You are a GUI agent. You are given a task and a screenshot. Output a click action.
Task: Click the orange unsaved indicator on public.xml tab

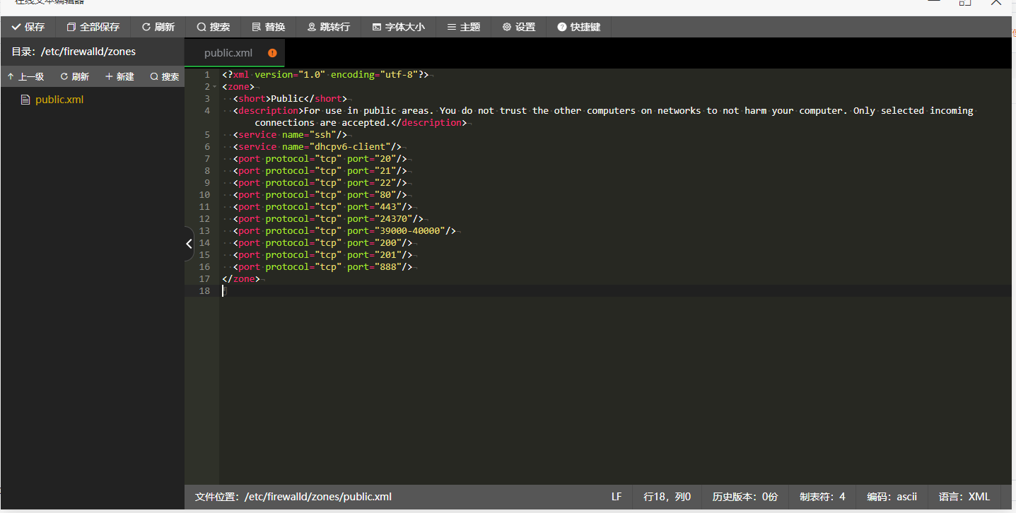coord(272,53)
